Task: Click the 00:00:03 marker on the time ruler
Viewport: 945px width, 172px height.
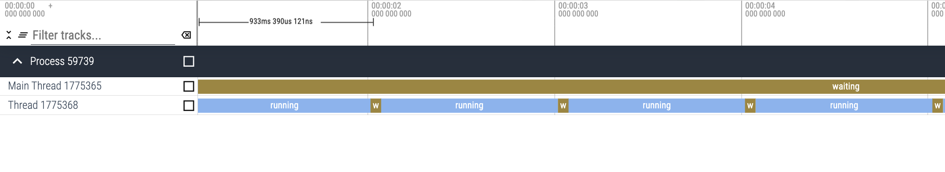Action: [x=573, y=10]
